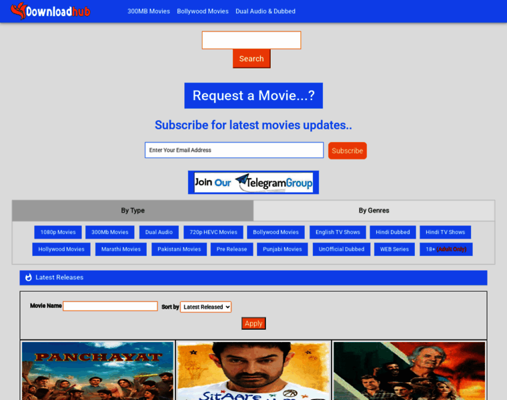Screen dimensions: 507x400
Task: Focus the top search input box
Action: point(251,40)
